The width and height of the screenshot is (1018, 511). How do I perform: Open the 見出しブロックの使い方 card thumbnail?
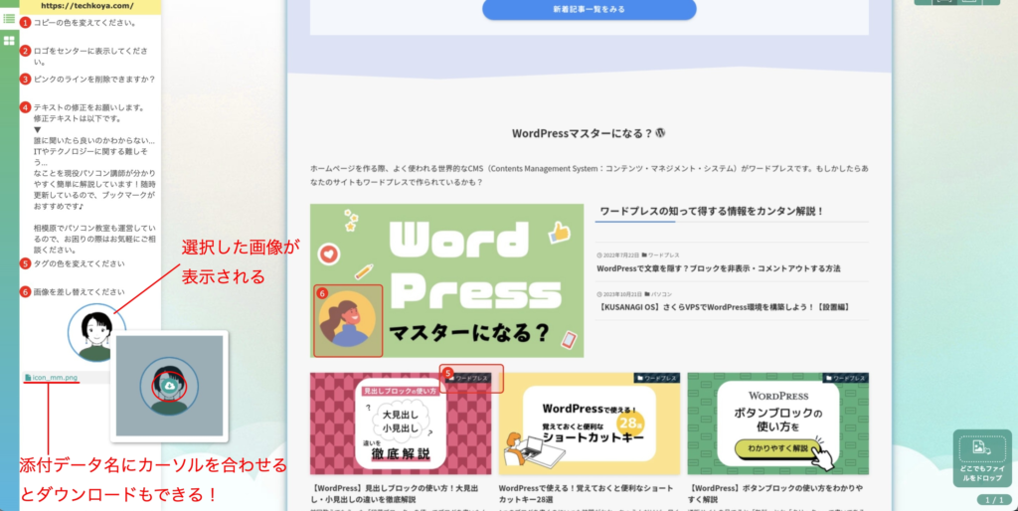(x=401, y=424)
